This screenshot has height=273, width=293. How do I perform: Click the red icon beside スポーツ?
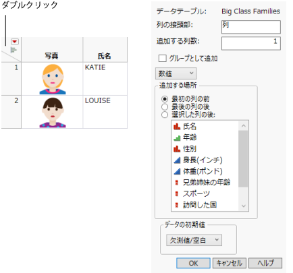(177, 193)
